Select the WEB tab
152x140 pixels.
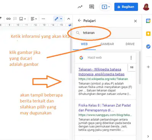click(x=84, y=44)
